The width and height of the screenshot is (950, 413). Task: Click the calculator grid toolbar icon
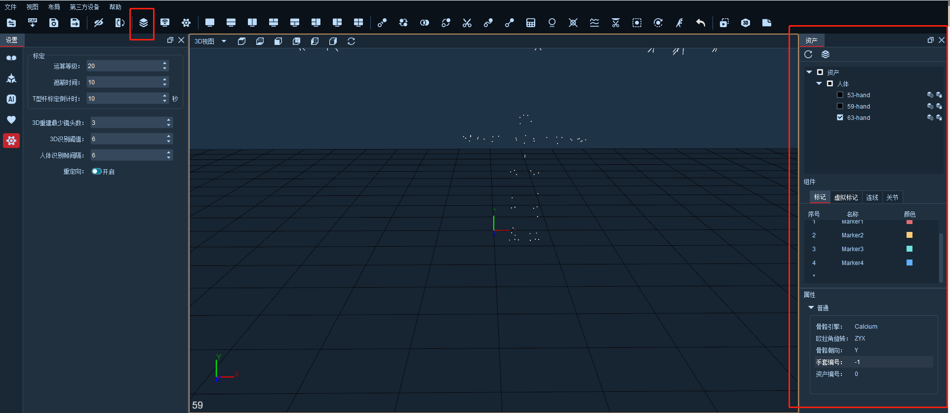[531, 23]
